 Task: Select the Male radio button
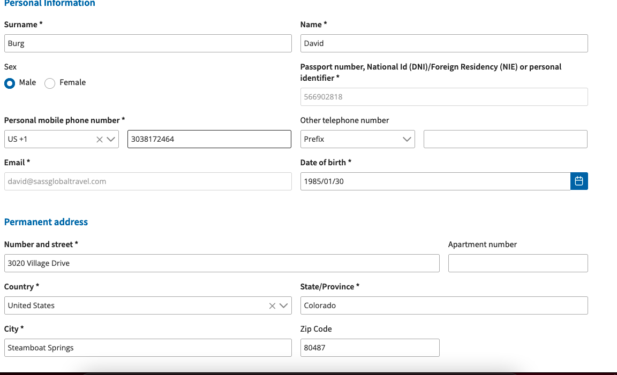(x=10, y=83)
